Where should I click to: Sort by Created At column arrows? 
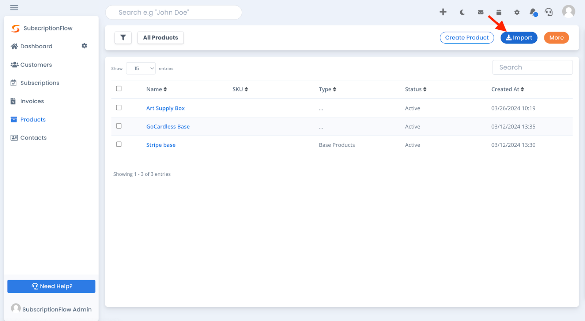point(522,89)
